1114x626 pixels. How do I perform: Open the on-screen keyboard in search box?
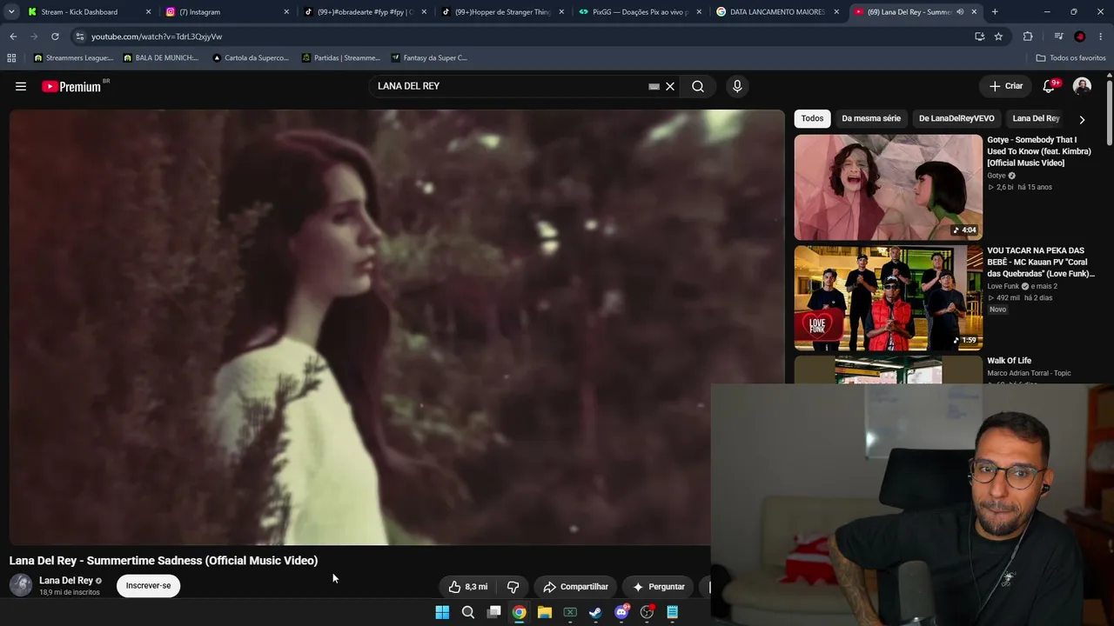pos(654,86)
